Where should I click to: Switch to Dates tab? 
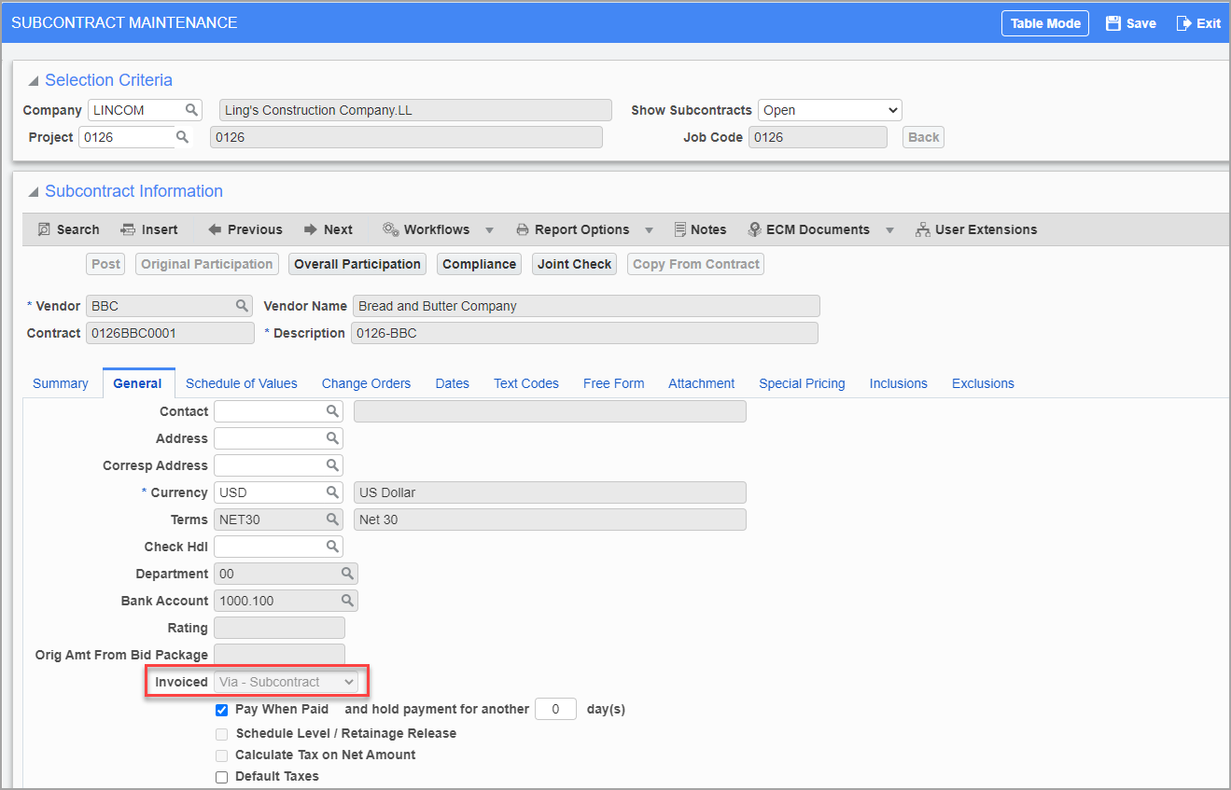453,383
